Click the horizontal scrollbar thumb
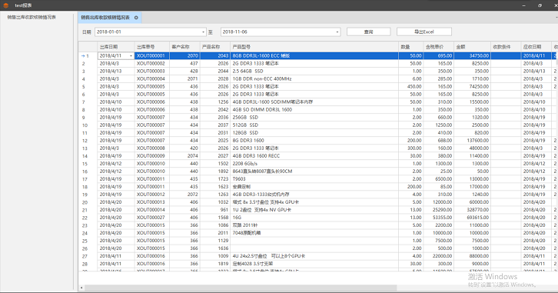The image size is (558, 293). pos(241,288)
